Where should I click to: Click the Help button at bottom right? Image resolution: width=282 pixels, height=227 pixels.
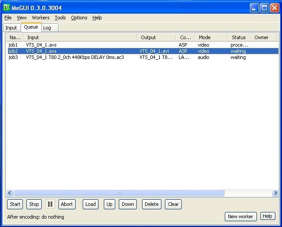(x=267, y=216)
